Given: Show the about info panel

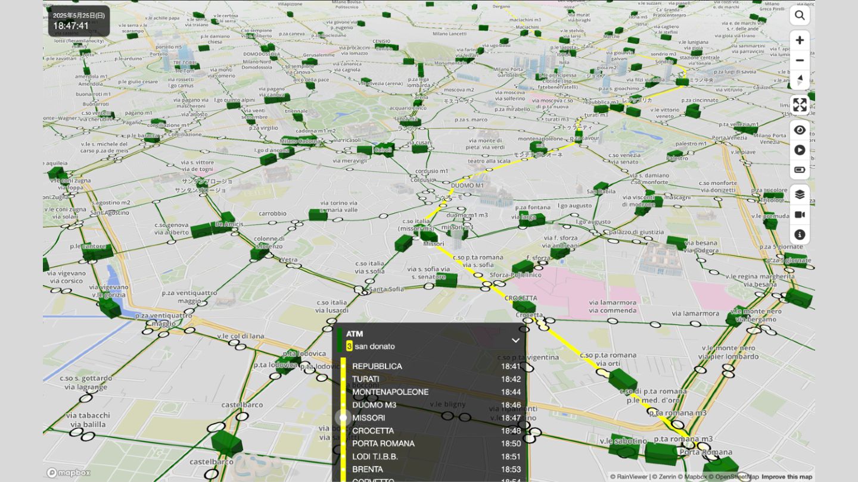Looking at the screenshot, I should [800, 235].
